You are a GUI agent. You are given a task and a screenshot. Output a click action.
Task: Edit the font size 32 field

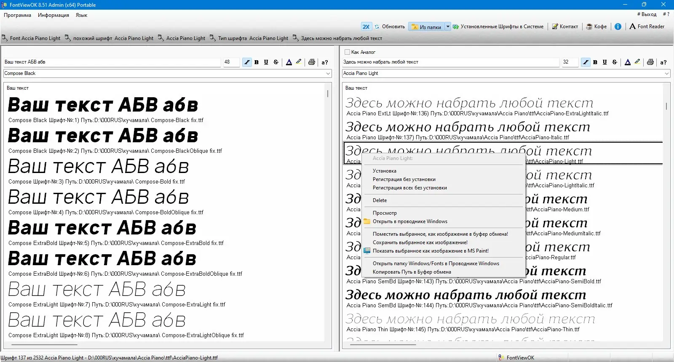tap(570, 62)
